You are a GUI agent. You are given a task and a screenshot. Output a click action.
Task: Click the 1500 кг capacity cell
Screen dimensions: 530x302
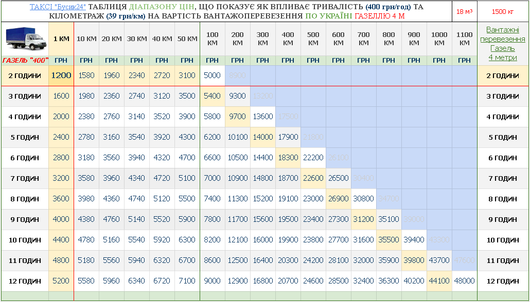pos(502,11)
